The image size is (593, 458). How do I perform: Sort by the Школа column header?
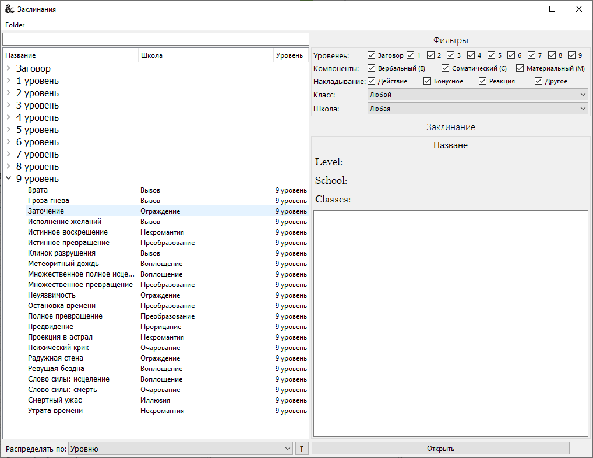(205, 55)
